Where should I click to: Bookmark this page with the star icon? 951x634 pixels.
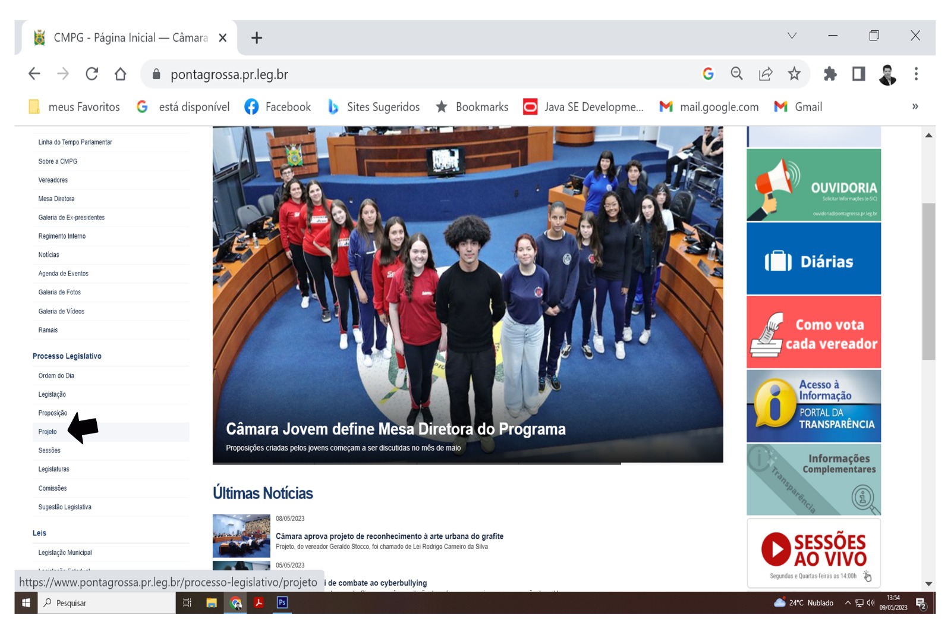[x=794, y=74]
